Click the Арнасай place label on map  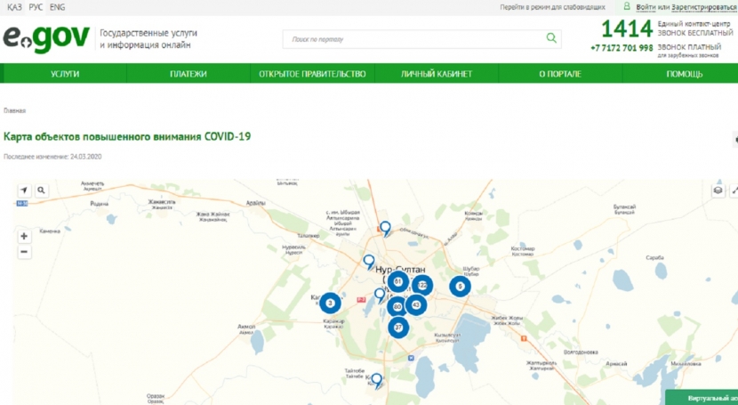pyautogui.click(x=616, y=363)
